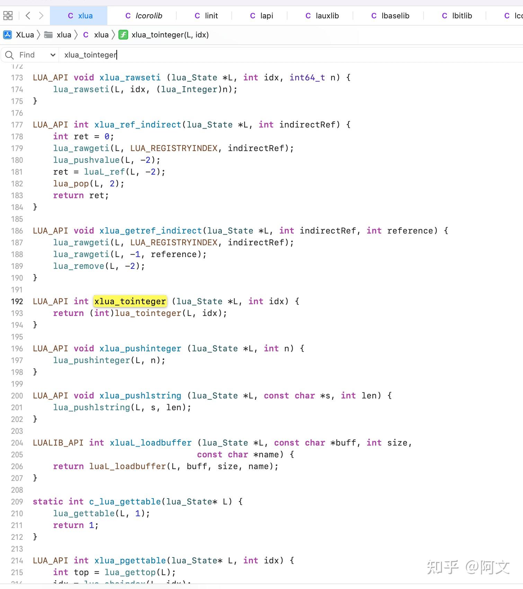The image size is (523, 589).
Task: Click the lua_pop call on line 182
Action: [71, 184]
